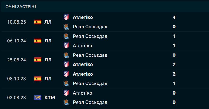Click the 03.08.23 match date

(17, 98)
